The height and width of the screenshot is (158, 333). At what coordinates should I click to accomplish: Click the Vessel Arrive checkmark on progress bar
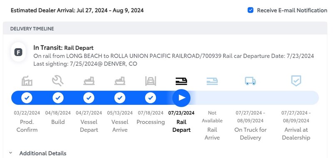(x=120, y=98)
